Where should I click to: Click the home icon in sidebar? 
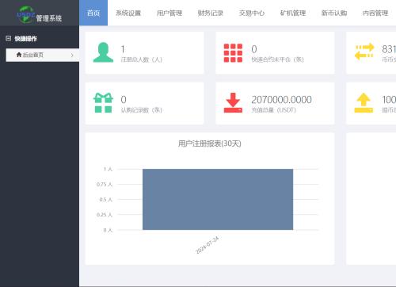coord(19,55)
